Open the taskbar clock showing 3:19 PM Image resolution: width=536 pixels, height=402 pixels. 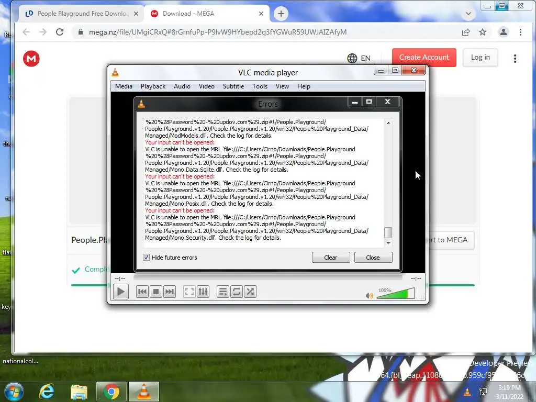(510, 392)
